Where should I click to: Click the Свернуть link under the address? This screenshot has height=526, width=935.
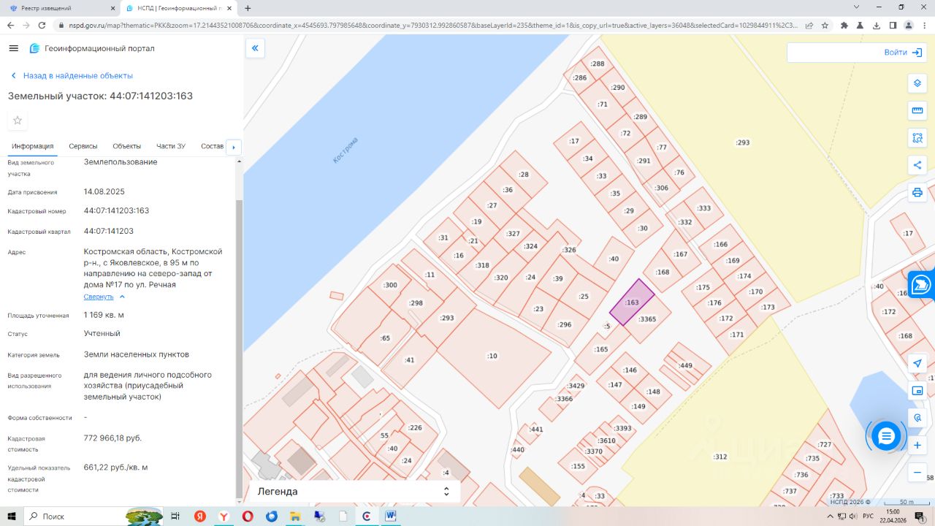[99, 297]
